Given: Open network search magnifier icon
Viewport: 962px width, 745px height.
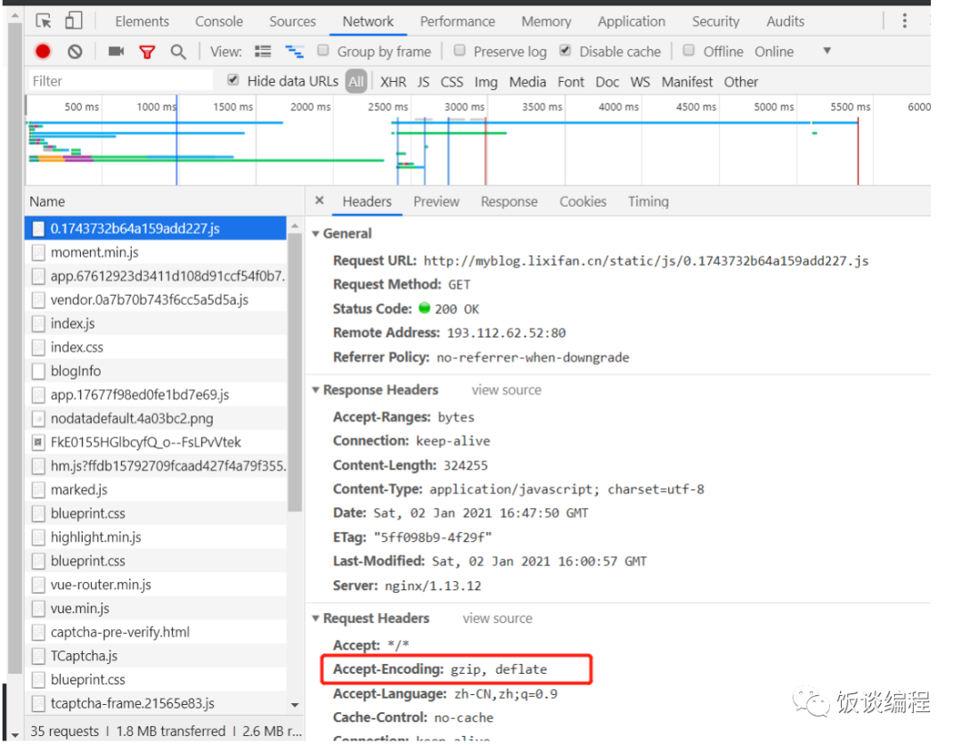Looking at the screenshot, I should pyautogui.click(x=178, y=53).
